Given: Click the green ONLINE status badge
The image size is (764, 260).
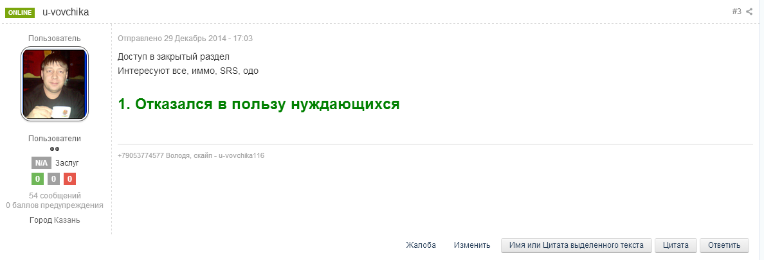Looking at the screenshot, I should click(x=20, y=12).
